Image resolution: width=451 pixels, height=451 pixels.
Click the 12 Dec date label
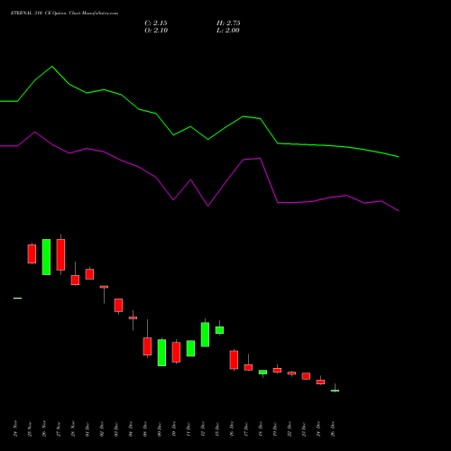pos(203,429)
